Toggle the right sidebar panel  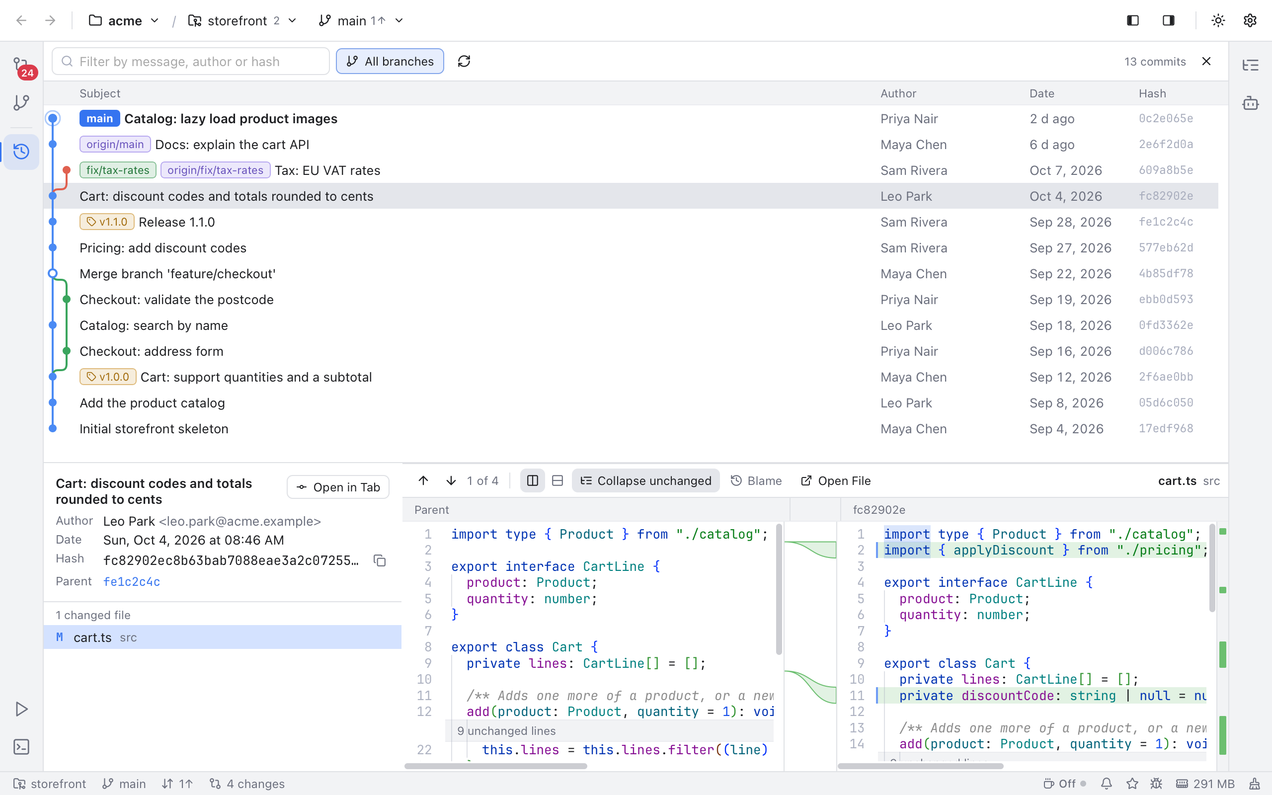click(x=1169, y=20)
